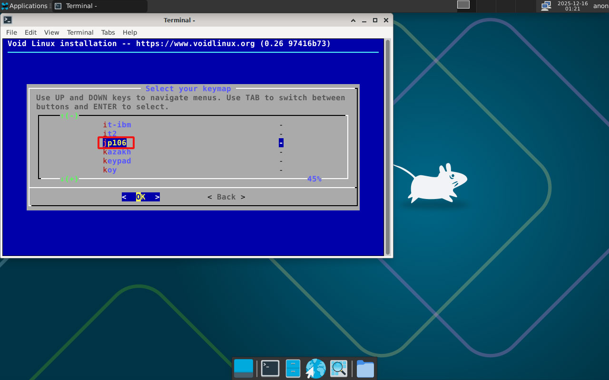
Task: Open the home folder icon in dock
Action: pos(365,368)
